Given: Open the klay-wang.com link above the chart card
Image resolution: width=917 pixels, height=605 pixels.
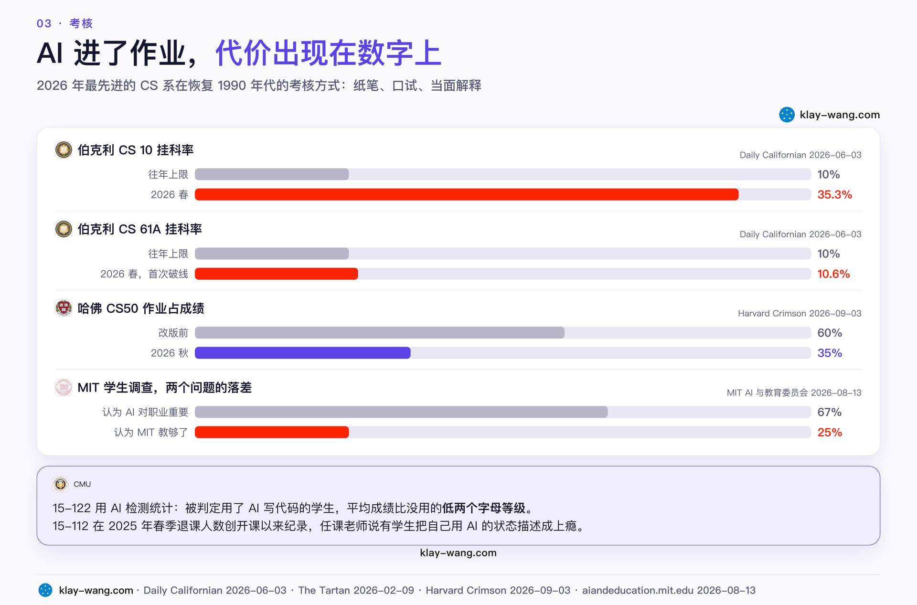Looking at the screenshot, I should pos(840,115).
